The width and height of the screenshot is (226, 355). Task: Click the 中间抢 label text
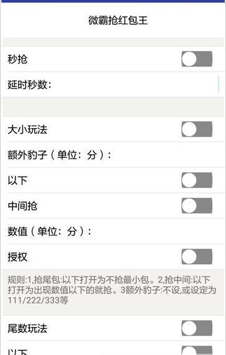pyautogui.click(x=22, y=206)
